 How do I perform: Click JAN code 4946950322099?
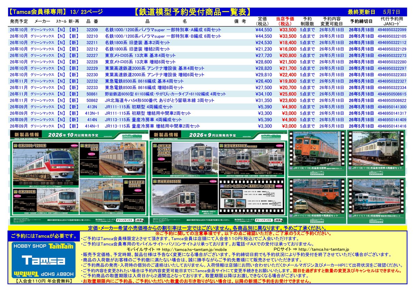click(x=392, y=30)
